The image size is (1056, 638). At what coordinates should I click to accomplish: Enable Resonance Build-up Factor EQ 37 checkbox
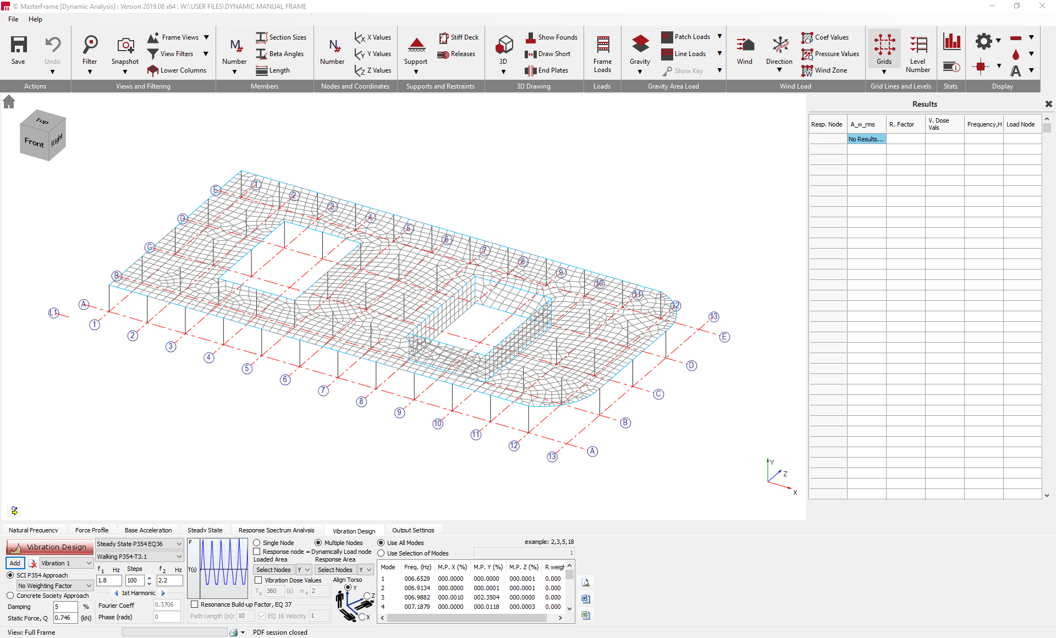pos(194,604)
